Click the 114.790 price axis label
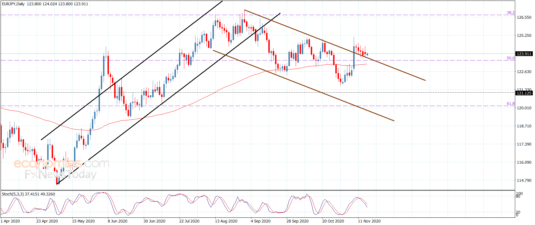Image resolution: width=535 pixels, height=225 pixels. coord(524,180)
